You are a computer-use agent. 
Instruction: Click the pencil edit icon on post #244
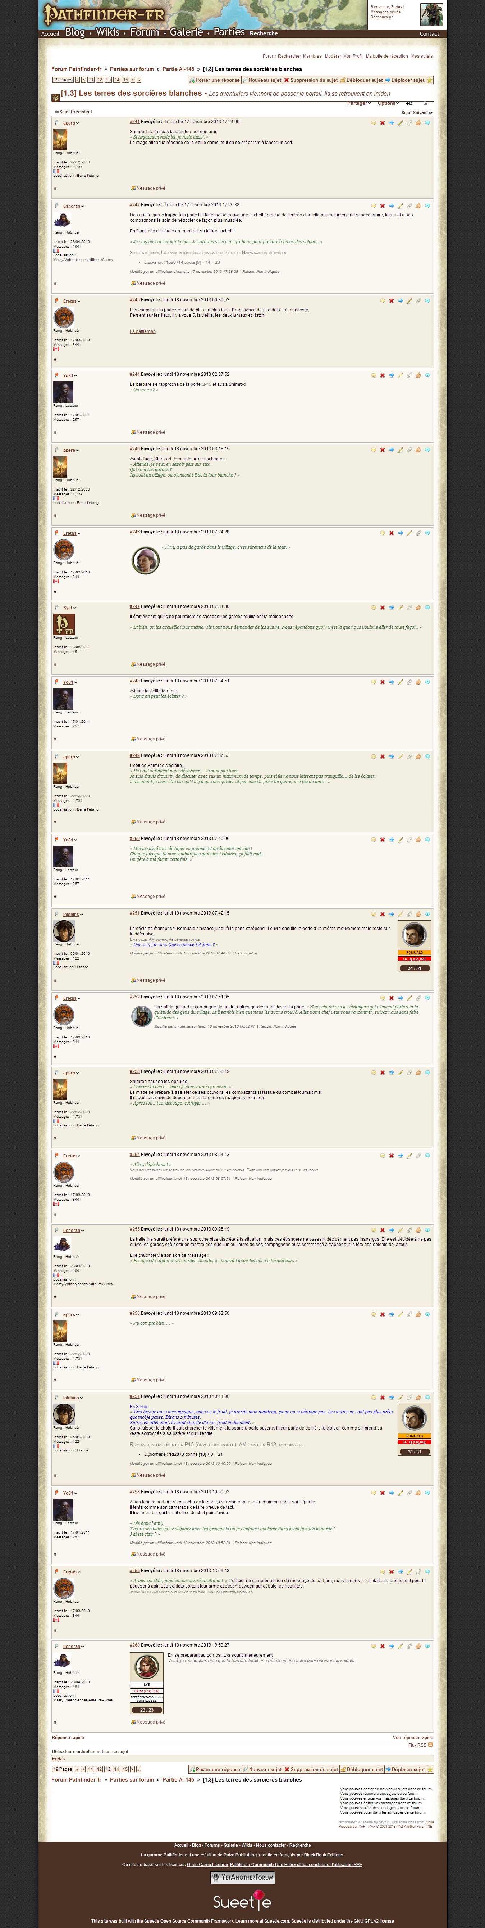click(400, 376)
